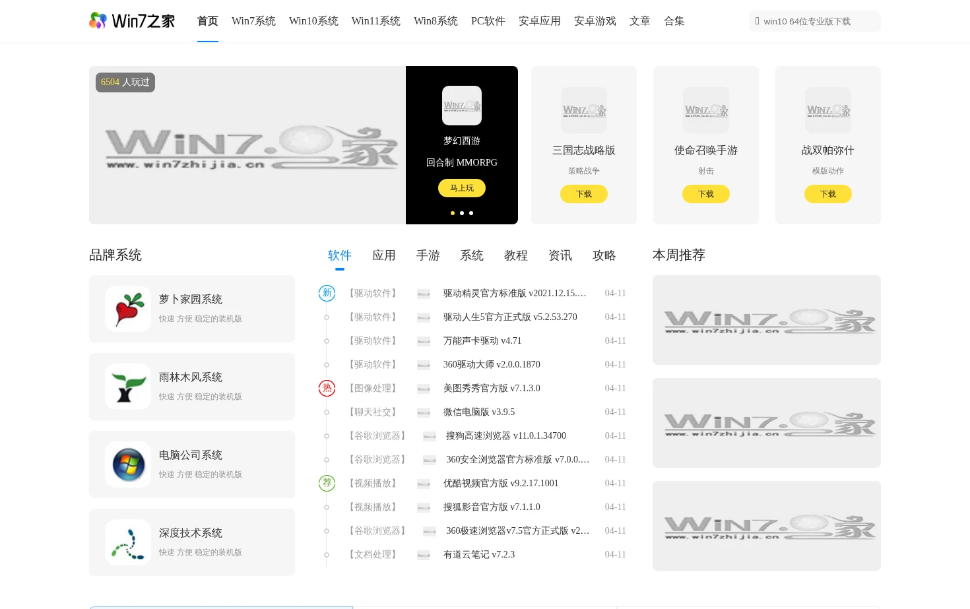
Task: Open the Win10系统 navigation item
Action: click(313, 21)
